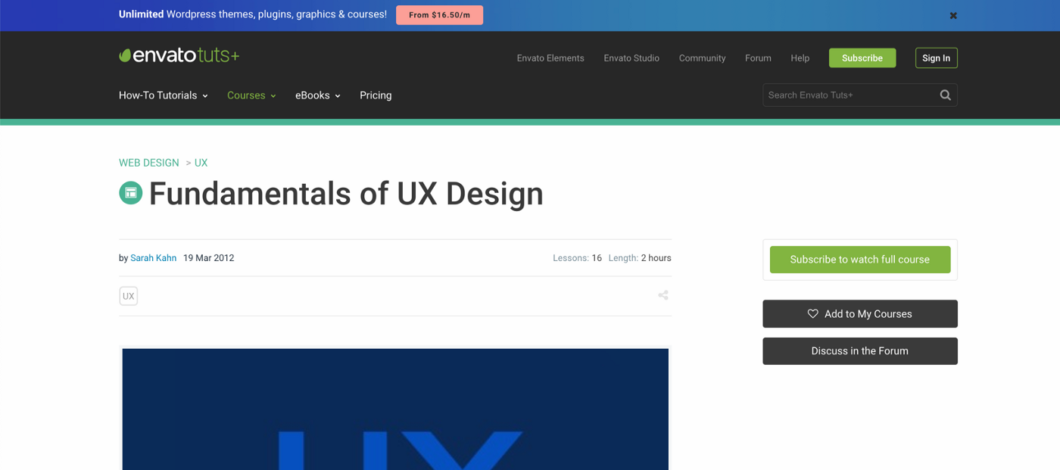Screen dimensions: 1060x470
Task: Click the Fundamentals of UX Design title
Action: 346,194
